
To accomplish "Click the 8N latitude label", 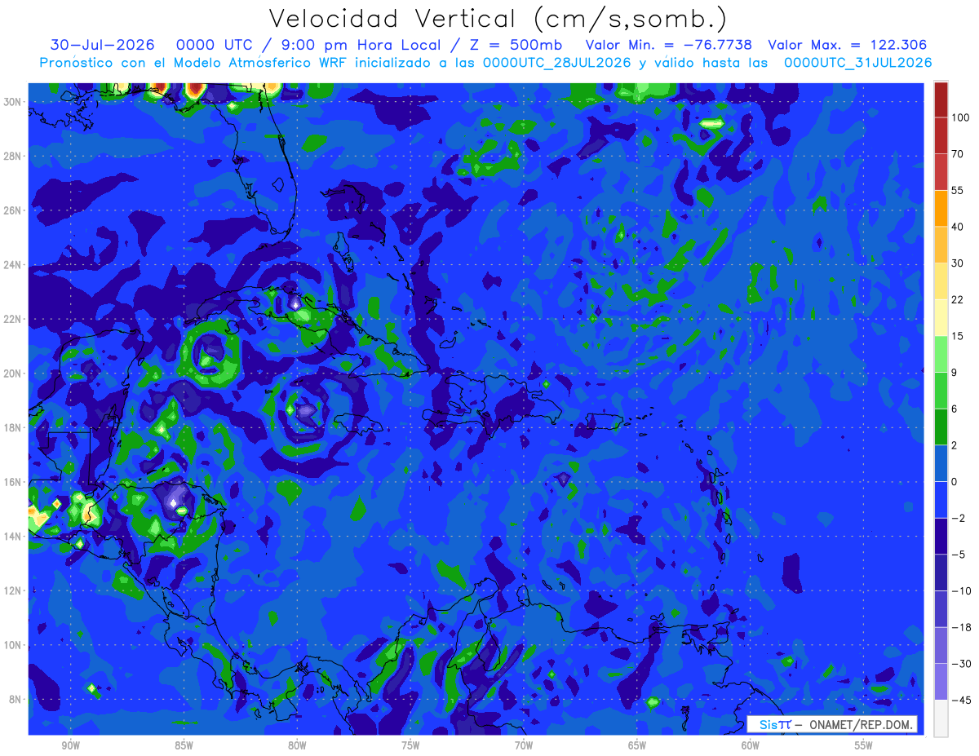I will 16,700.
